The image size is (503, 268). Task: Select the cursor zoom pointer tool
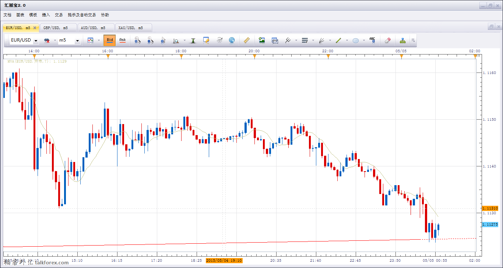pyautogui.click(x=163, y=40)
